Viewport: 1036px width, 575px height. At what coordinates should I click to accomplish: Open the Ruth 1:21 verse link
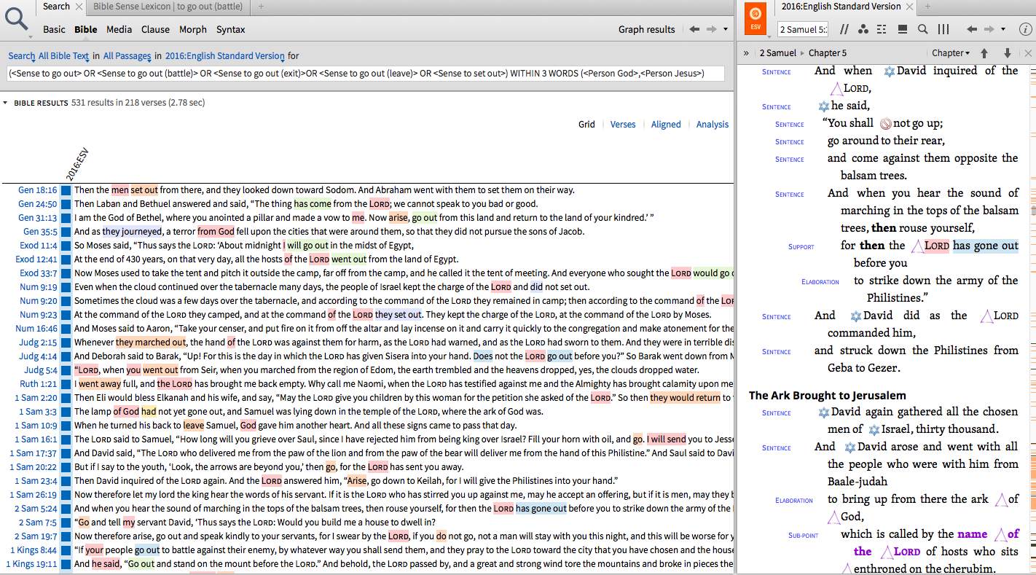38,384
